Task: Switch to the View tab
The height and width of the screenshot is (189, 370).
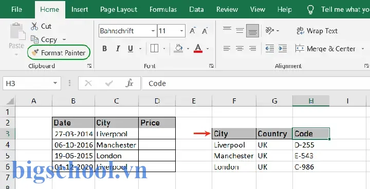Action: pos(257,9)
